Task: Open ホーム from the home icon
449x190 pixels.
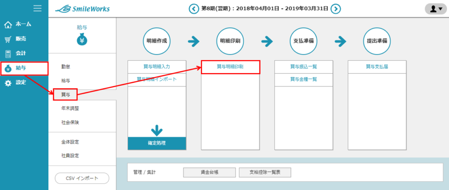Action: pos(18,24)
